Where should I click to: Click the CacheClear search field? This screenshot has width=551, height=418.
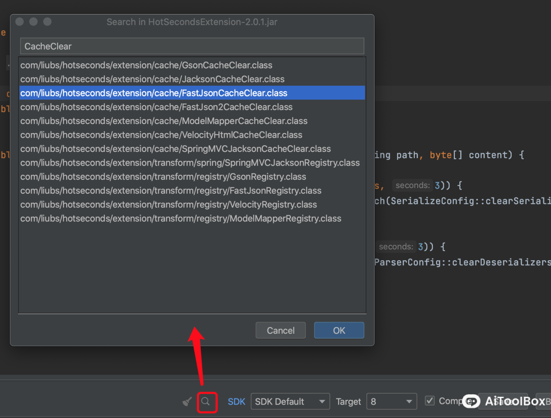(192, 46)
